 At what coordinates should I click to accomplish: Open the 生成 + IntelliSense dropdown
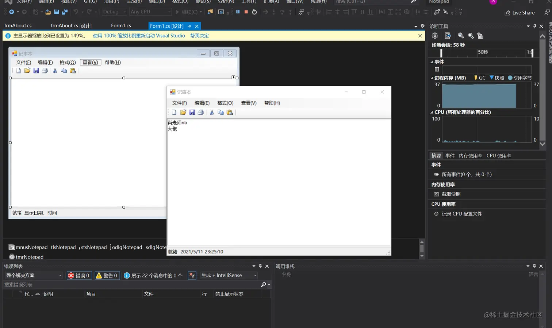[229, 276]
